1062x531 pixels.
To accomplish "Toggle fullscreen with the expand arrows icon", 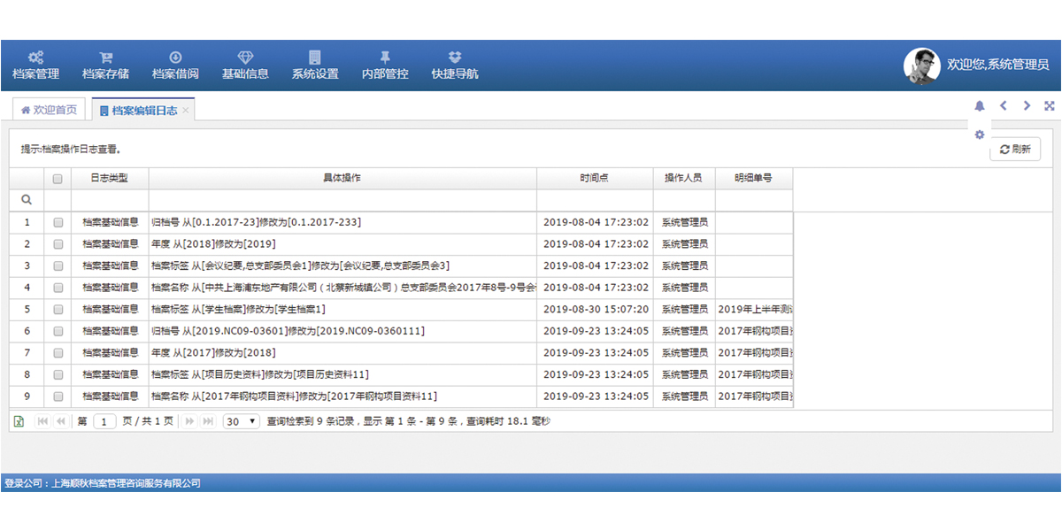I will 1050,106.
